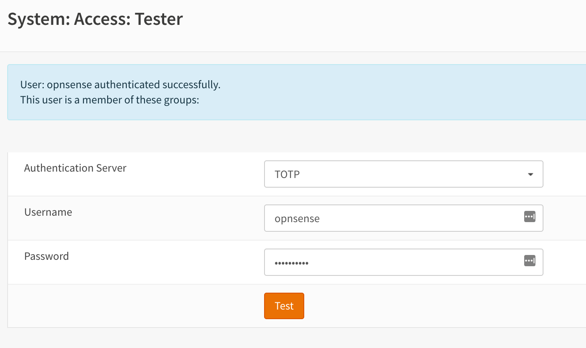Open the TOTP authentication server selector
Image resolution: width=586 pixels, height=348 pixels.
[403, 174]
